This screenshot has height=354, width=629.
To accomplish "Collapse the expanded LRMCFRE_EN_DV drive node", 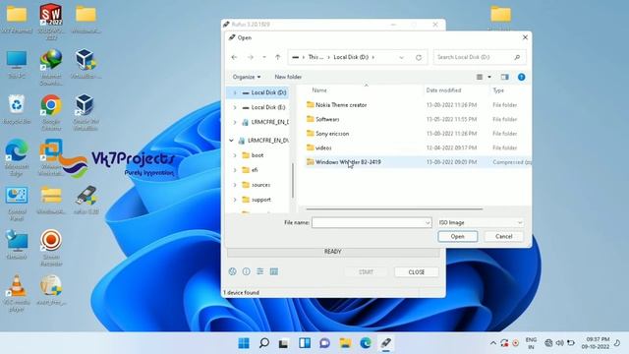I will coord(231,141).
